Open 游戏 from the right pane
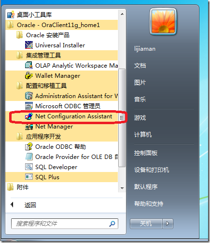This screenshot has height=243, width=210. (140, 118)
